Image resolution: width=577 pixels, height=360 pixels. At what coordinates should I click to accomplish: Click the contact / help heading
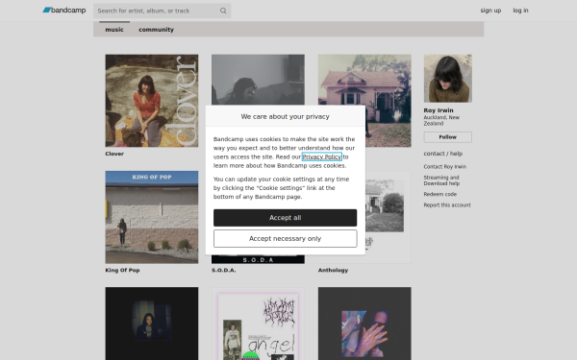(x=443, y=154)
